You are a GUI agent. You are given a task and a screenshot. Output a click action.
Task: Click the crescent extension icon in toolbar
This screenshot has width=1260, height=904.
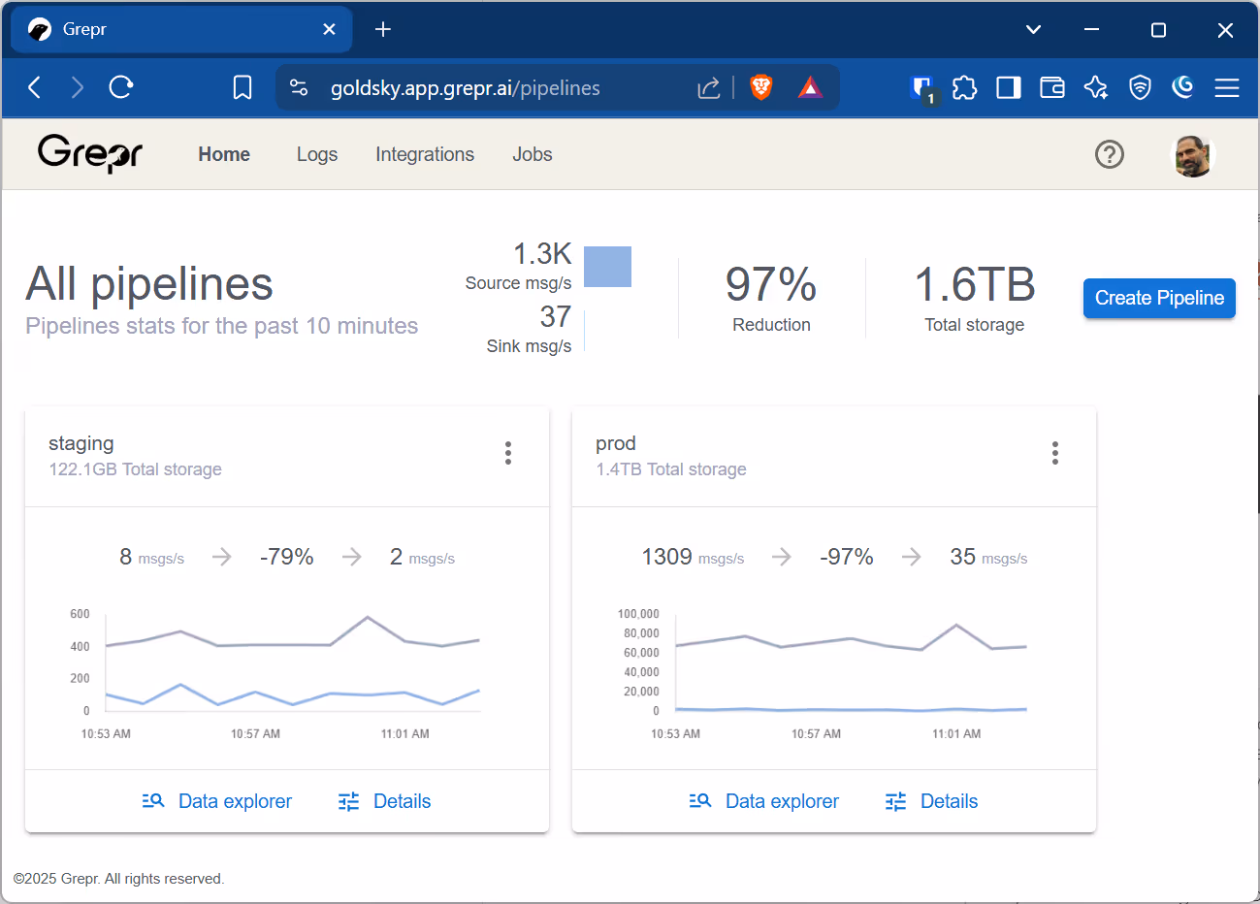click(x=1182, y=87)
